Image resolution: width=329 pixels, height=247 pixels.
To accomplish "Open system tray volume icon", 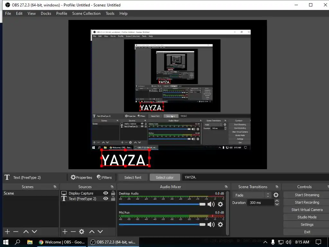I will tap(289, 242).
